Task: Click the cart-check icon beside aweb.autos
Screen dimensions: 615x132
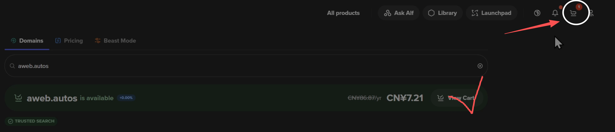Action: [18, 98]
